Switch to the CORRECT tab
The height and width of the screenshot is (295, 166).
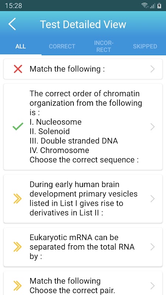(x=62, y=46)
